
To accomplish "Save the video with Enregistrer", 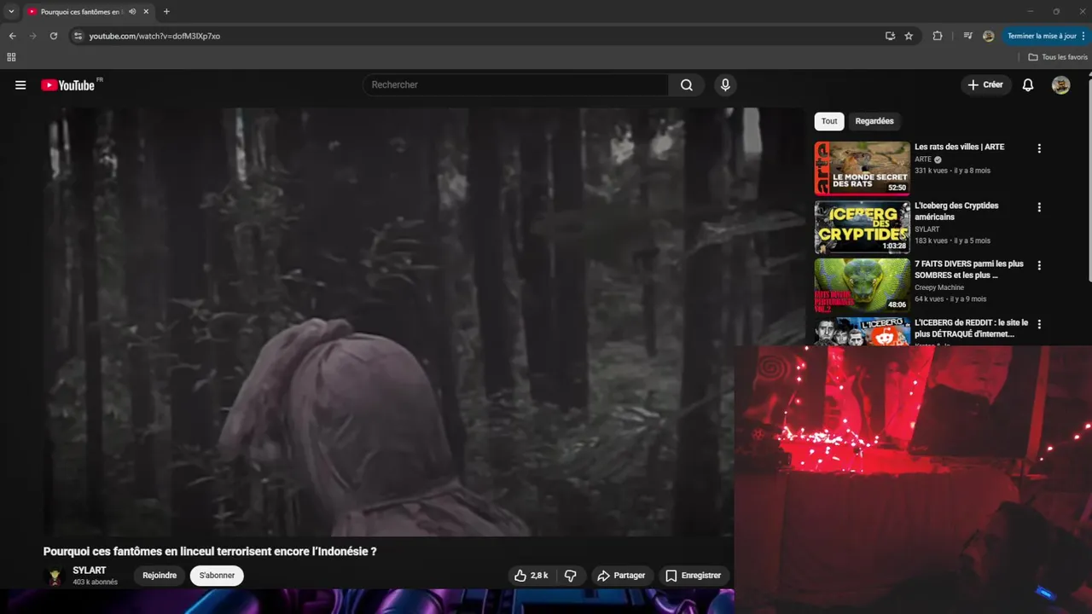I will click(x=694, y=576).
